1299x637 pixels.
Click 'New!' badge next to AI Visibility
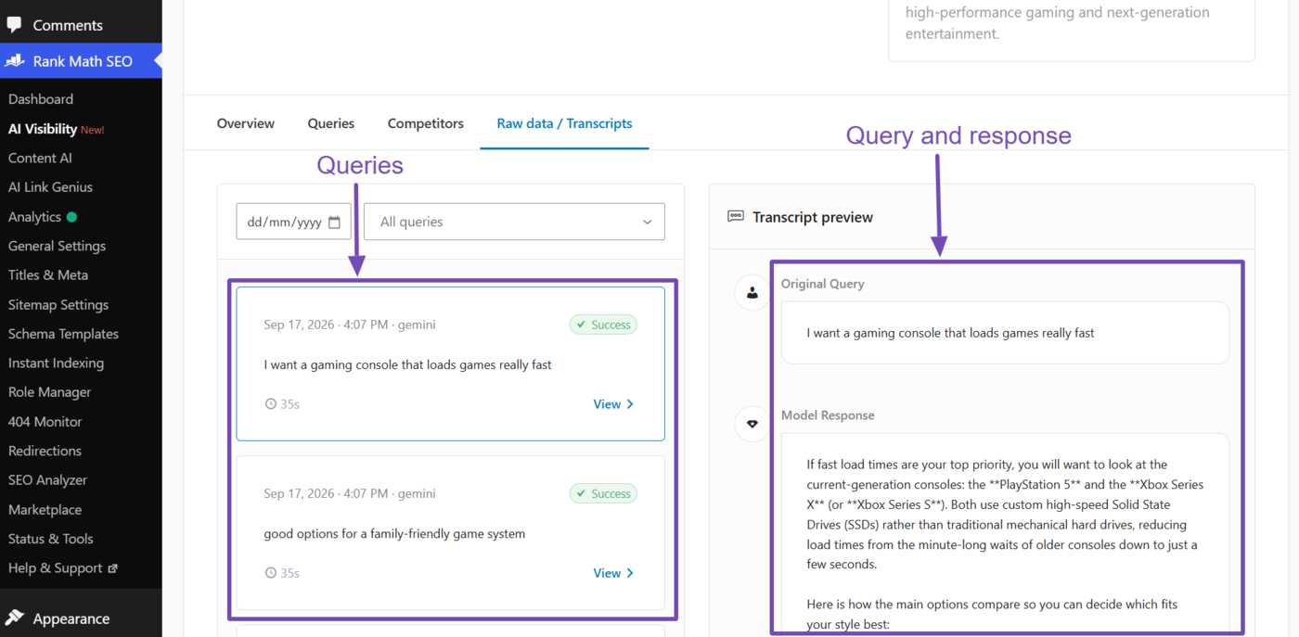point(93,130)
